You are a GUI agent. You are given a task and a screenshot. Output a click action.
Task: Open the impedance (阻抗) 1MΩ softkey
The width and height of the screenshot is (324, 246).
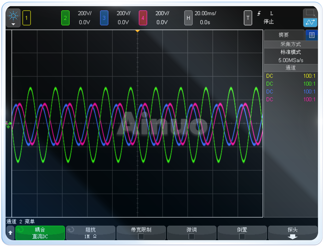(x=90, y=233)
